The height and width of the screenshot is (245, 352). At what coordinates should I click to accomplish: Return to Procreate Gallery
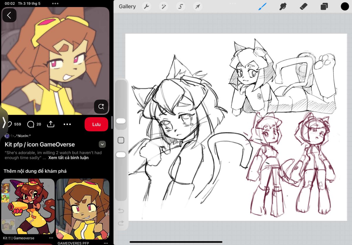point(127,6)
